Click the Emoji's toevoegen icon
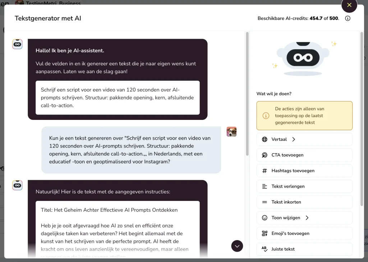This screenshot has width=368, height=262. [x=264, y=233]
